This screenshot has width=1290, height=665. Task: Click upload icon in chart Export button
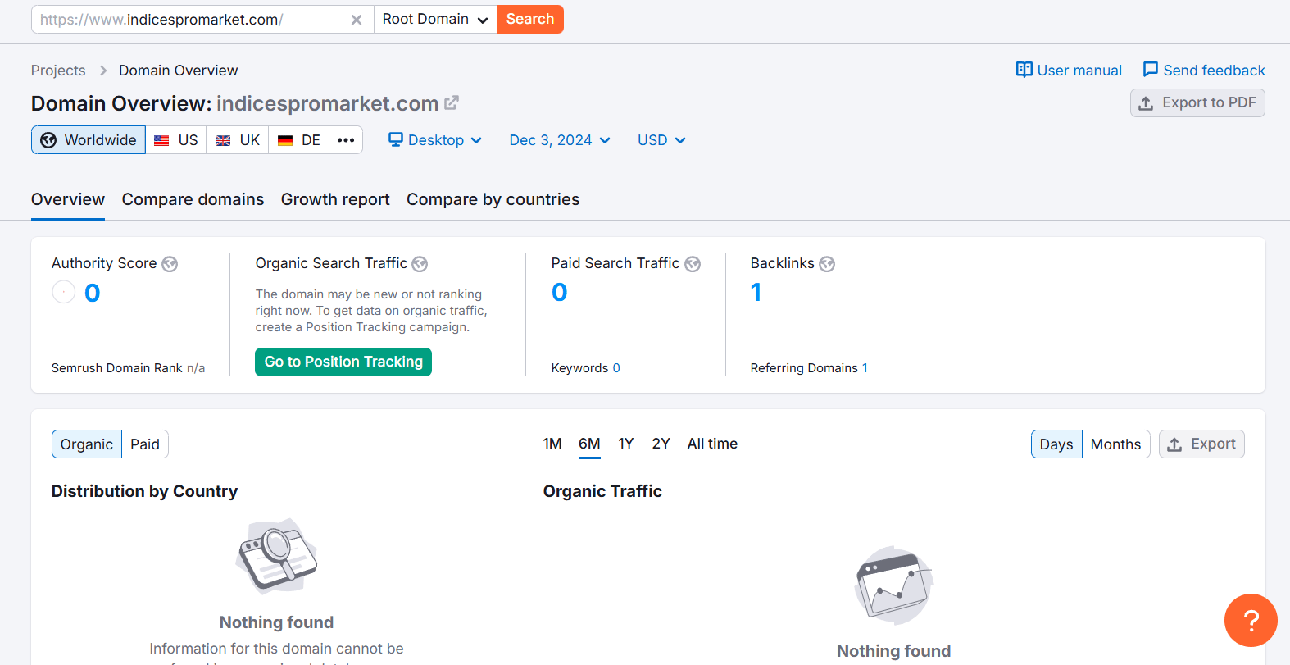click(x=1174, y=444)
